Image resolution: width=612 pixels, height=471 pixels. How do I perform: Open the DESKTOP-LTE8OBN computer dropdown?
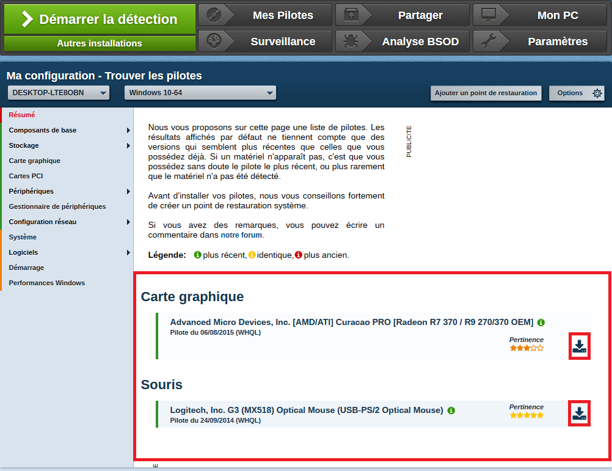59,93
